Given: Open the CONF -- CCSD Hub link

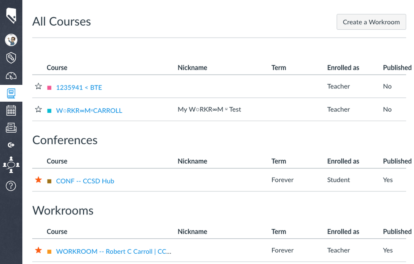Looking at the screenshot, I should pos(85,181).
